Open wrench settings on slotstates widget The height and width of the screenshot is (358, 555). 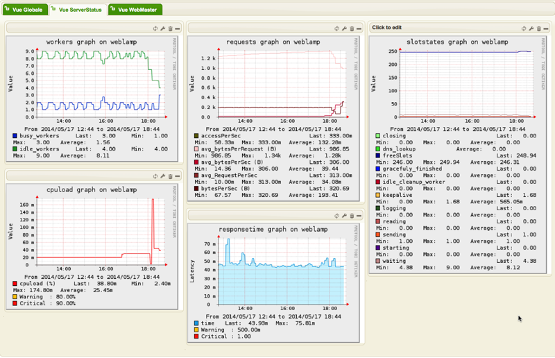coord(531,28)
